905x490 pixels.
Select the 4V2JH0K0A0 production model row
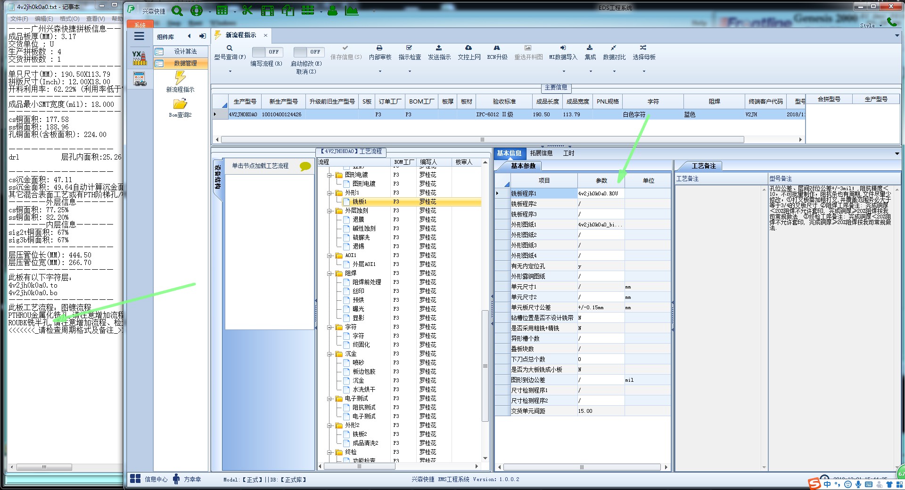tap(509, 114)
